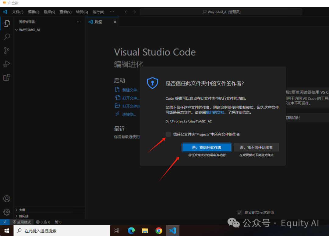Open the 转到(G) Go menu
The height and width of the screenshot is (236, 329).
click(82, 12)
